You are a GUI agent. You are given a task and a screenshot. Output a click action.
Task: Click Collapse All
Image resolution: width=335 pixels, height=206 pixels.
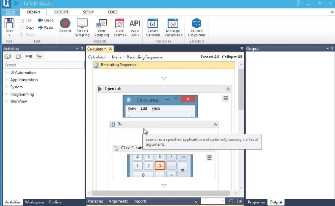pyautogui.click(x=232, y=57)
